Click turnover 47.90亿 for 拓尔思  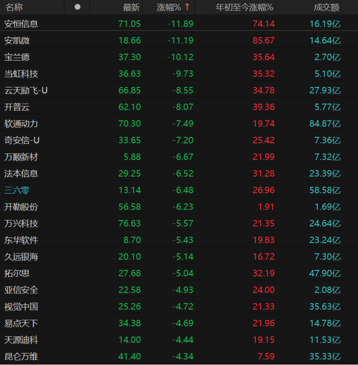click(325, 273)
